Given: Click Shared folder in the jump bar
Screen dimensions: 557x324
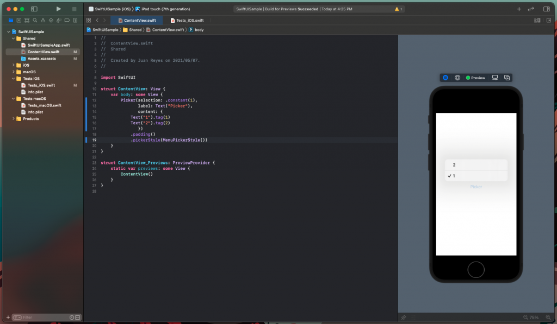Looking at the screenshot, I should click(x=132, y=30).
